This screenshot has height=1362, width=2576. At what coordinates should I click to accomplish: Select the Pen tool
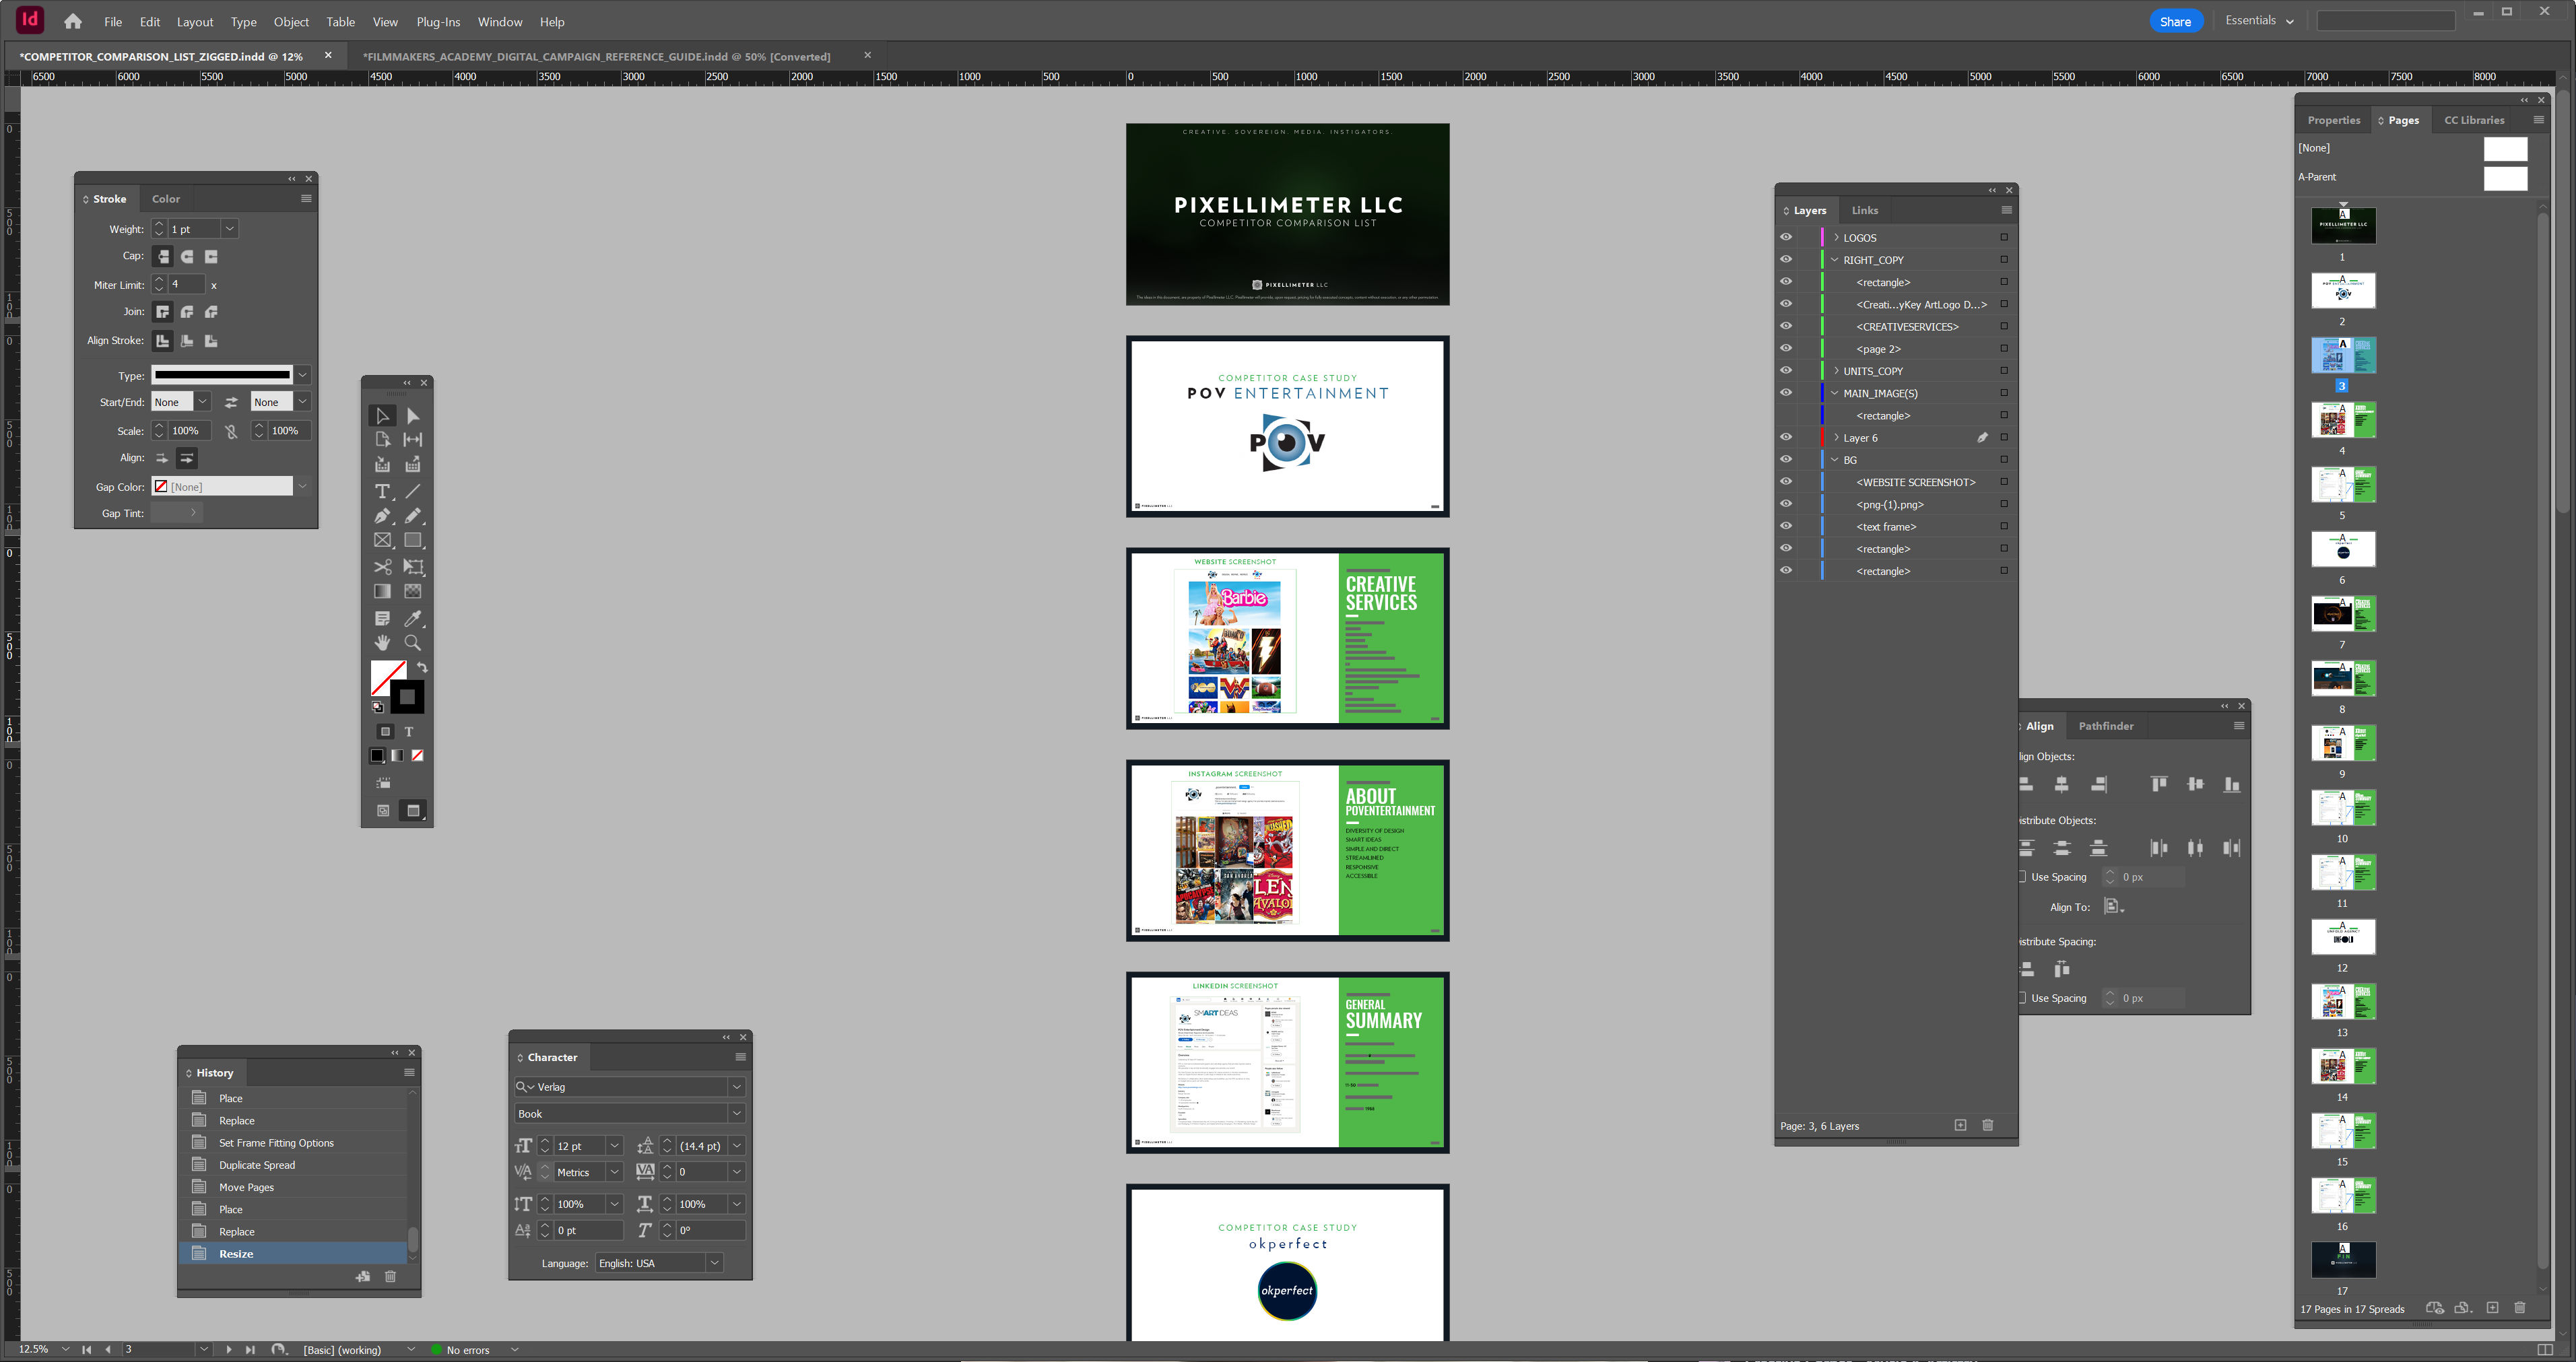tap(382, 515)
